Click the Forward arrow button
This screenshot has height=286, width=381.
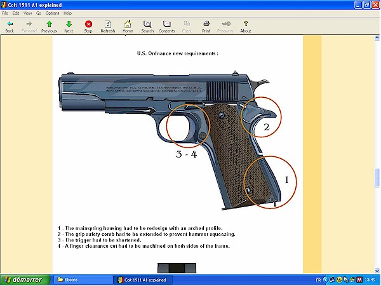[29, 26]
